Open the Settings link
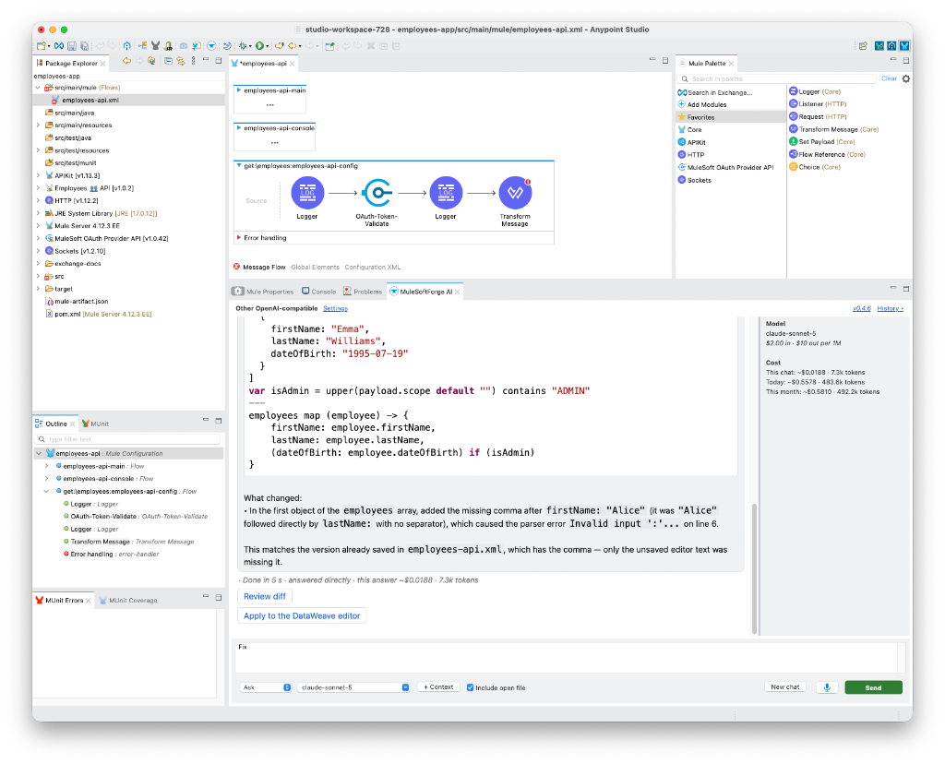This screenshot has height=764, width=945. point(335,308)
